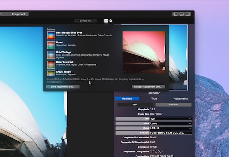Screen dimensions: 229x157
Task: Click the Image Size value 3637x3637
Action: [x=156, y=114]
